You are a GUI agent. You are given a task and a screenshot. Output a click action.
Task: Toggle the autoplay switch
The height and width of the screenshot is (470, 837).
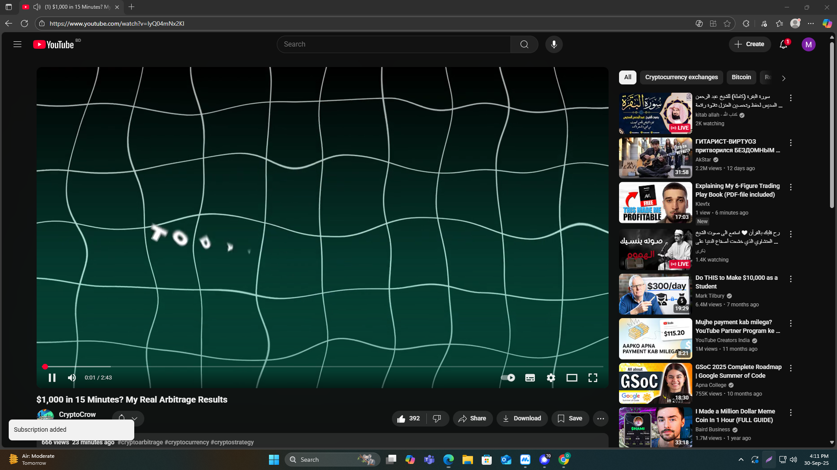pos(508,378)
